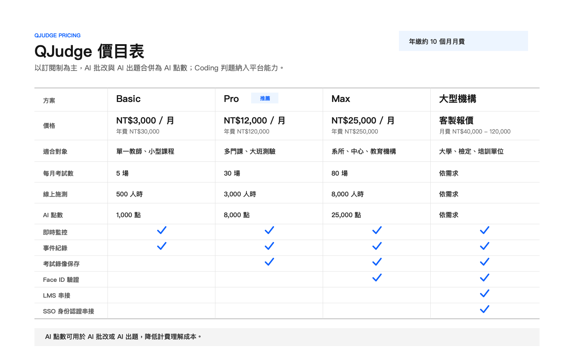The height and width of the screenshot is (359, 574).
Task: Click the Max checkmark for Face ID 驗證
Action: pyautogui.click(x=377, y=278)
